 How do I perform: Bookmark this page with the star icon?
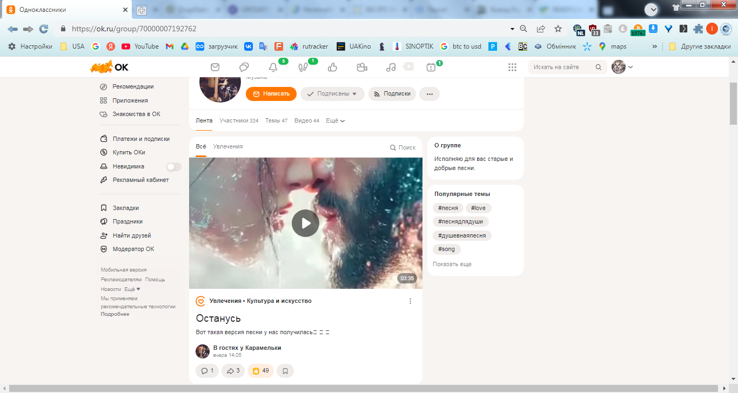(x=558, y=29)
